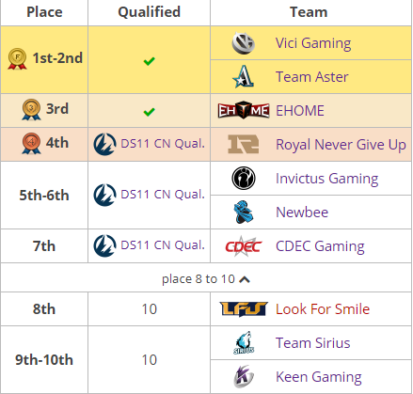
Task: Open DS11 CN Qual. link in 7th row
Action: click(x=163, y=245)
